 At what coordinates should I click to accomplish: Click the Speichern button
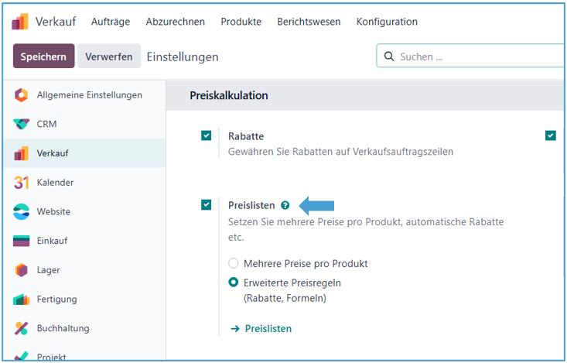click(x=43, y=57)
